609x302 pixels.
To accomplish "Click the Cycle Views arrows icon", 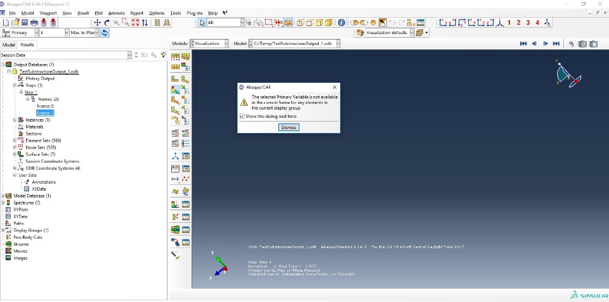I will [x=145, y=23].
